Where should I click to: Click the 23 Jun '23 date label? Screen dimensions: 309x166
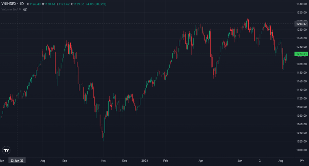(x=17, y=161)
